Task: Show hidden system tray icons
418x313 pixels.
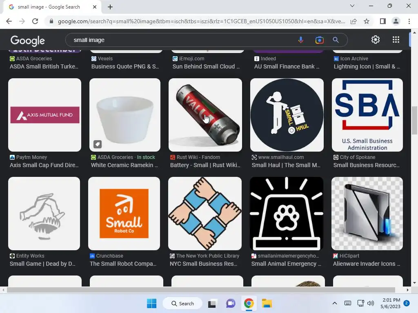Action: (335, 303)
